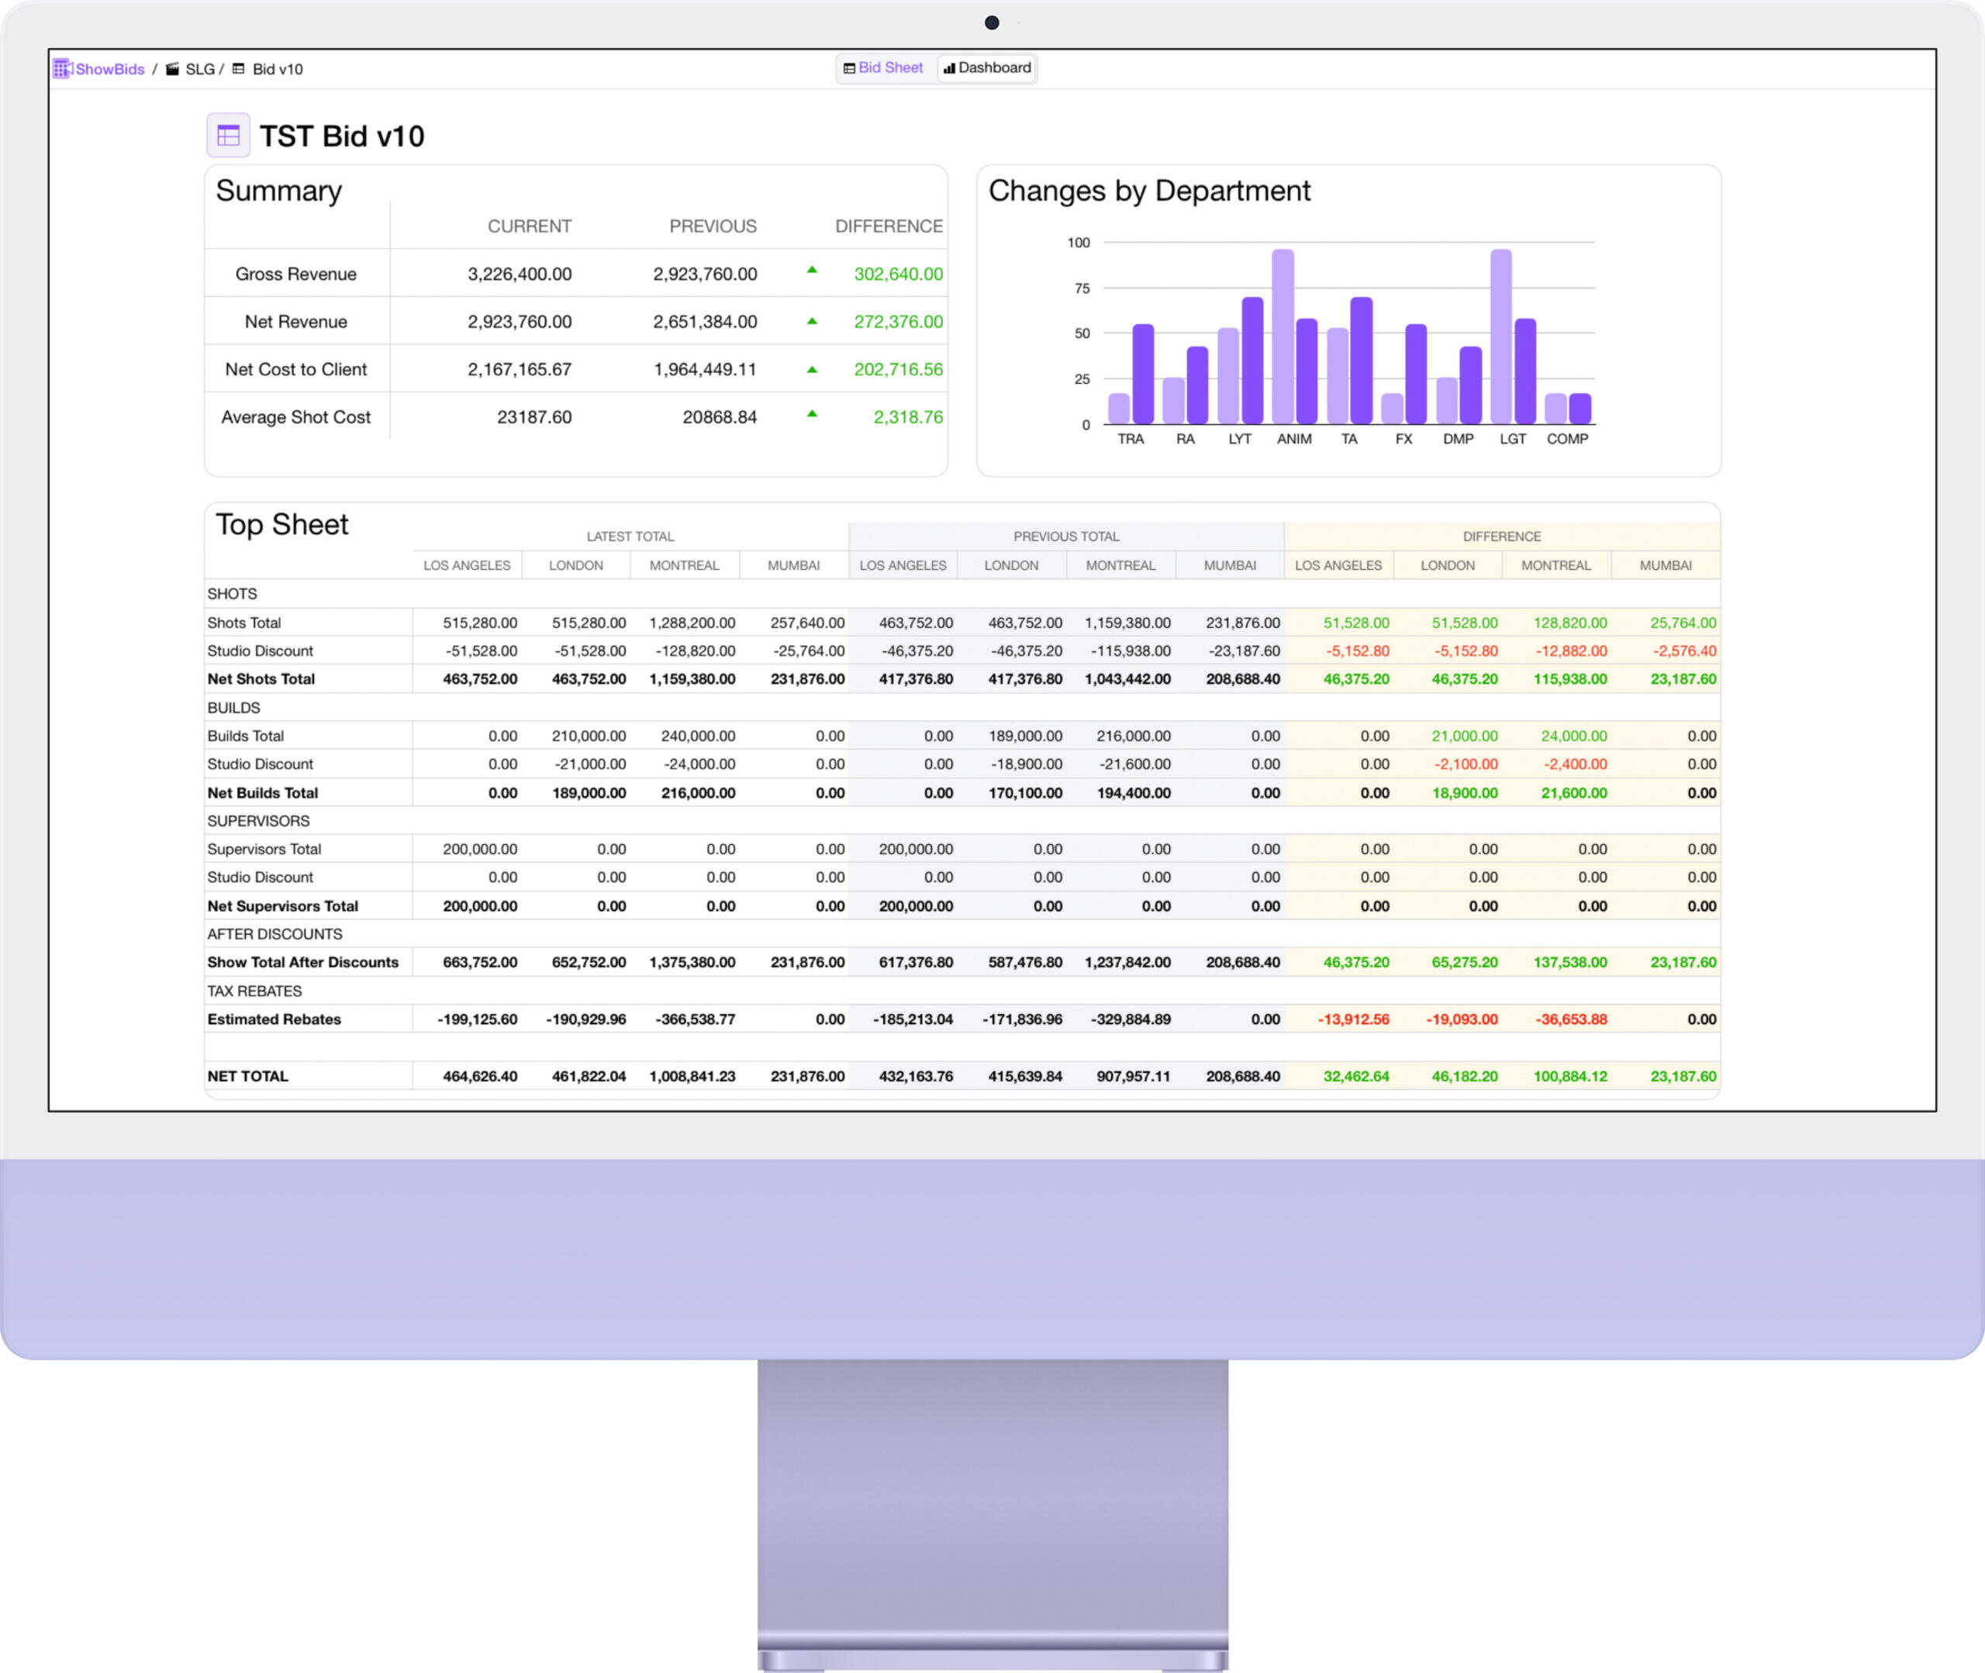The width and height of the screenshot is (1985, 1673).
Task: Select the TAX REBATES section row
Action: pos(254,991)
